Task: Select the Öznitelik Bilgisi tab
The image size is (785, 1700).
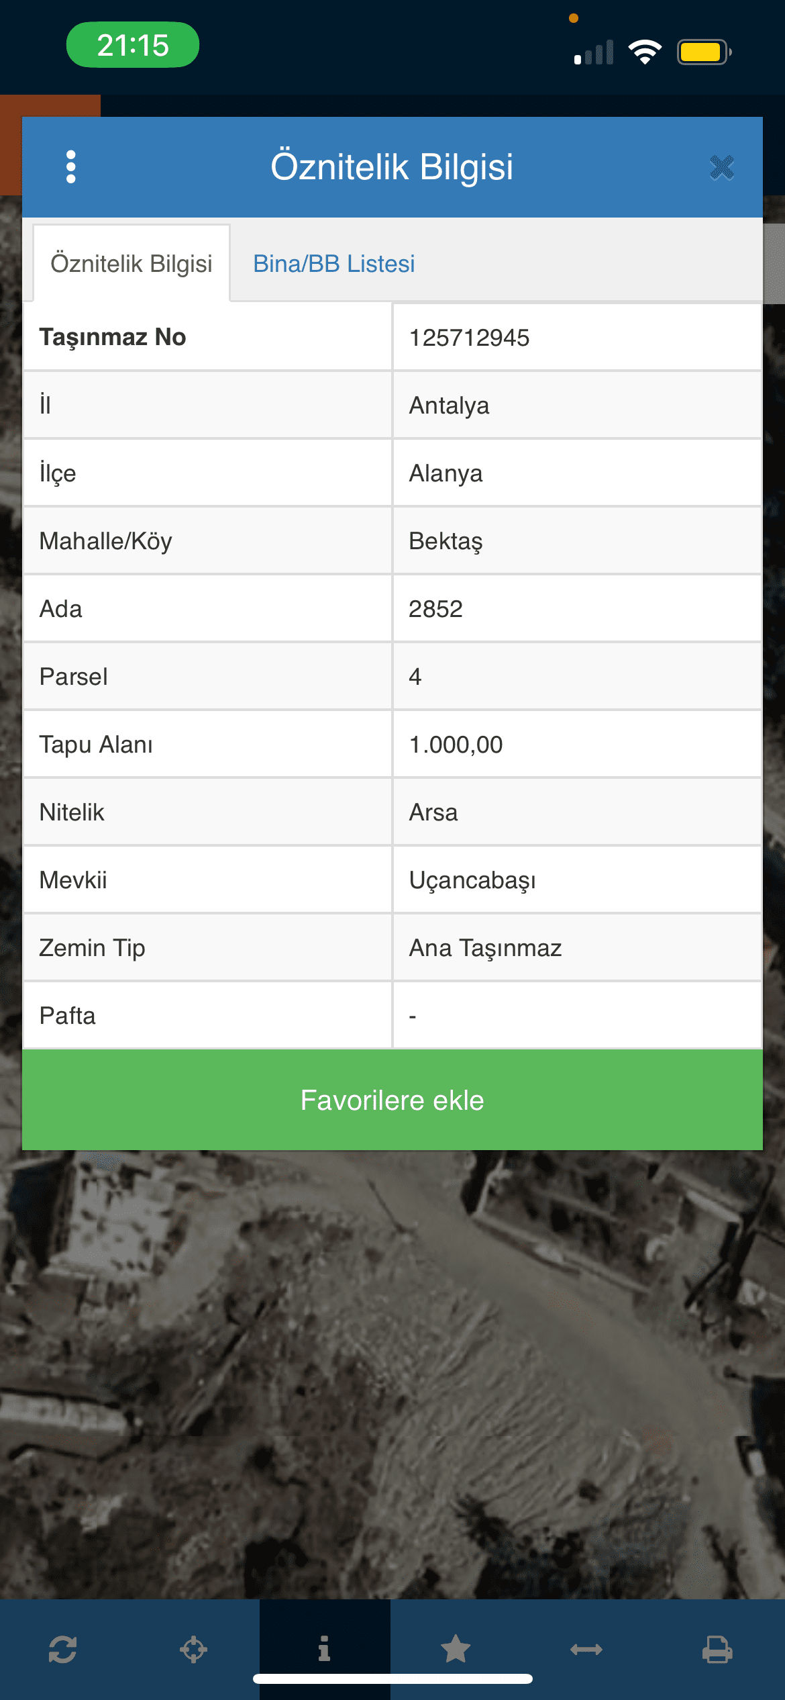Action: pyautogui.click(x=132, y=263)
